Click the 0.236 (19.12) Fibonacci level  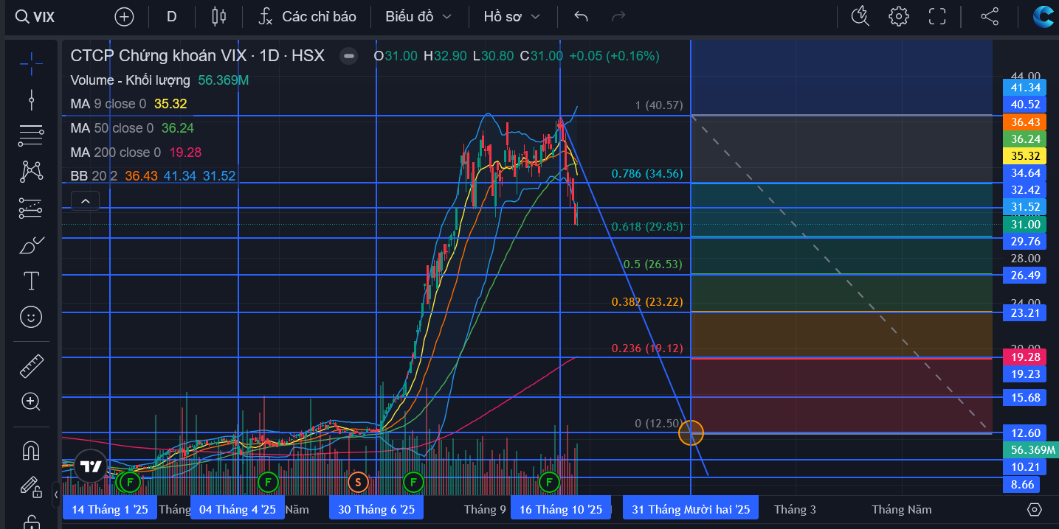[x=647, y=348]
